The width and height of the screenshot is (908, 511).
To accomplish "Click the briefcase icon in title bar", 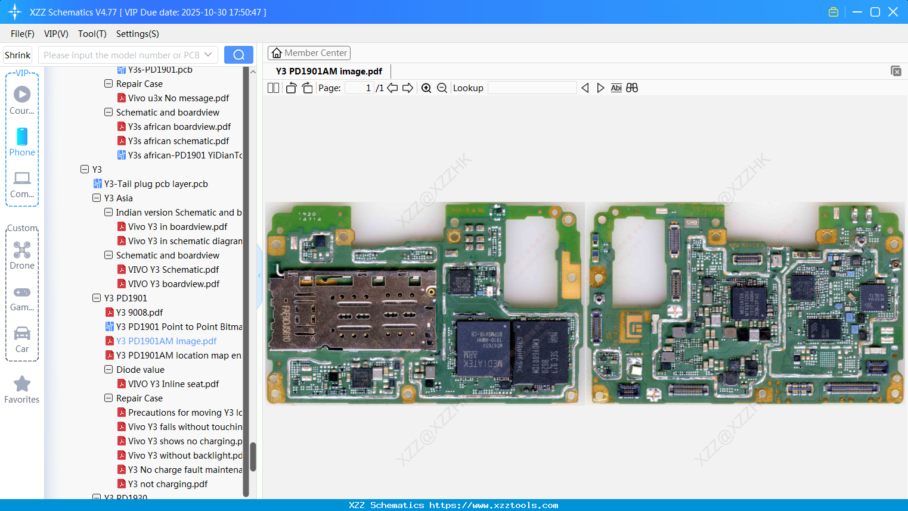I will tap(833, 11).
